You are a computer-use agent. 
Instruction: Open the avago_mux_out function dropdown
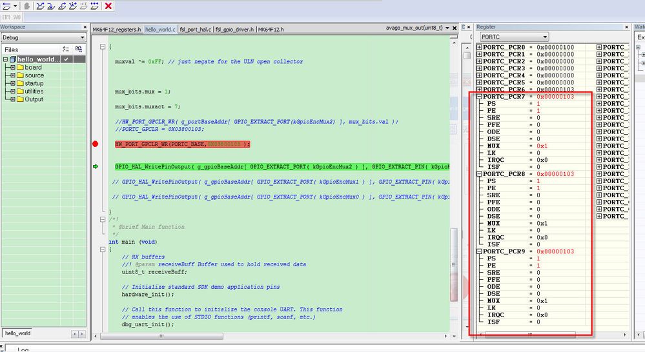[x=447, y=28]
